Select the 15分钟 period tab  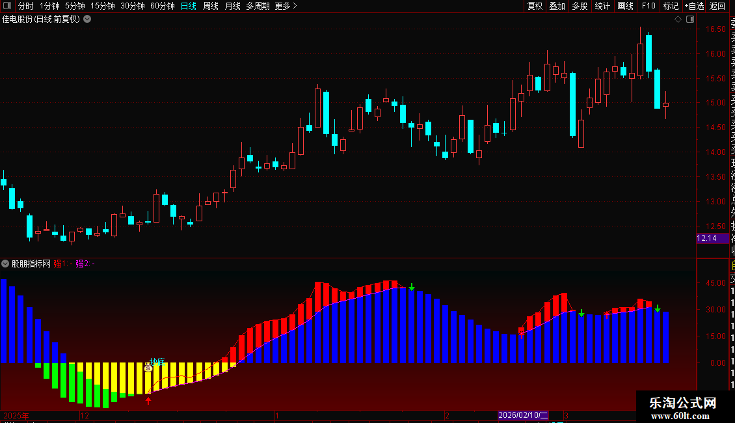pyautogui.click(x=102, y=6)
